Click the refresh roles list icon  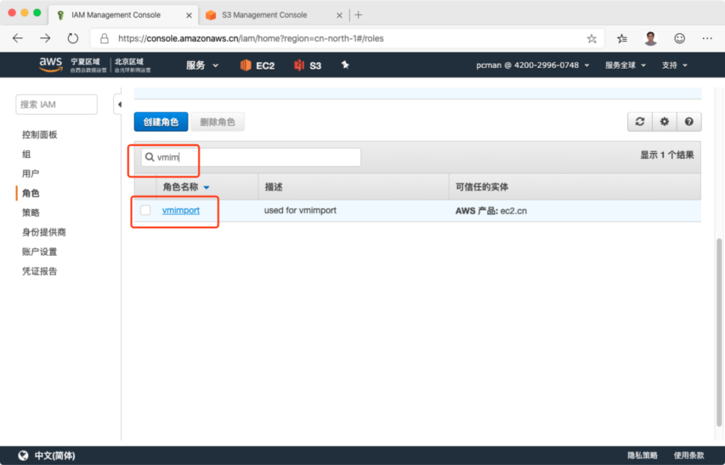[640, 122]
